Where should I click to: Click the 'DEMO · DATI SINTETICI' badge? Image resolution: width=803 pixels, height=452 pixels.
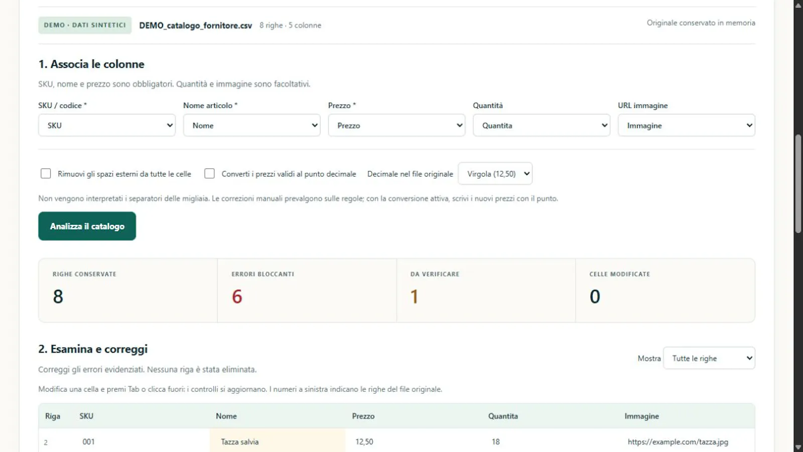point(85,25)
